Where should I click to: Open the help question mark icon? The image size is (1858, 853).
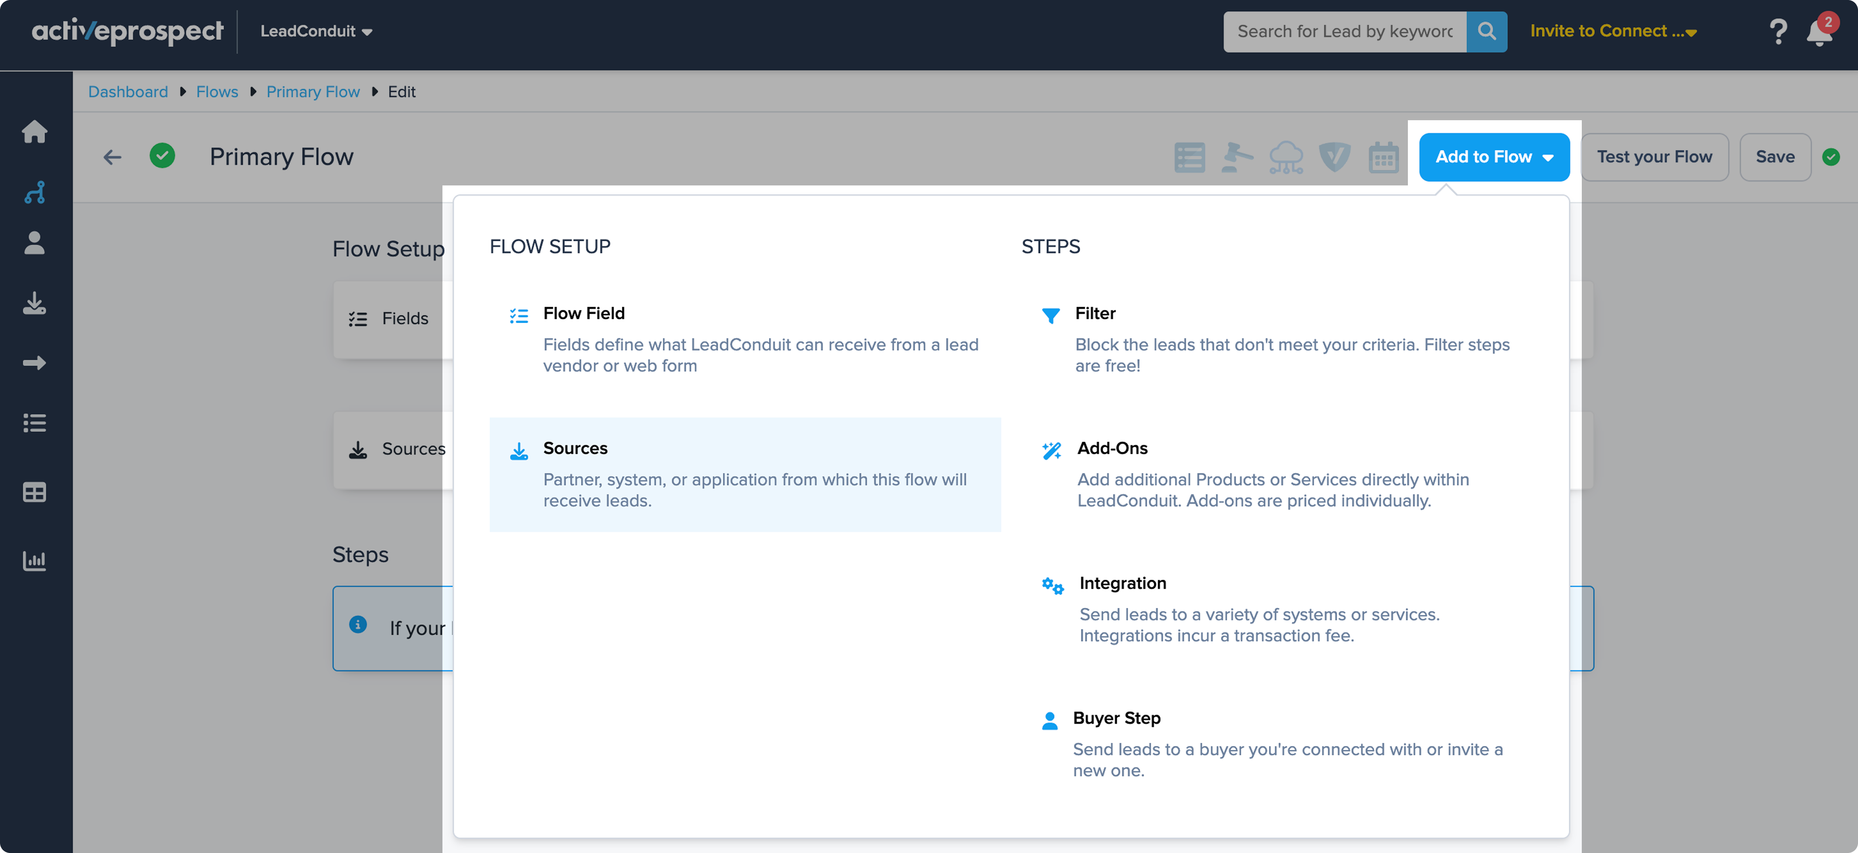(1778, 32)
